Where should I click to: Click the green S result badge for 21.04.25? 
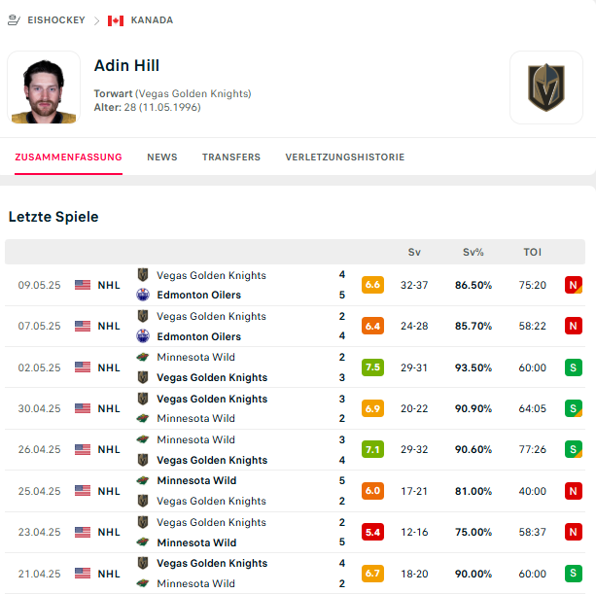coord(574,574)
